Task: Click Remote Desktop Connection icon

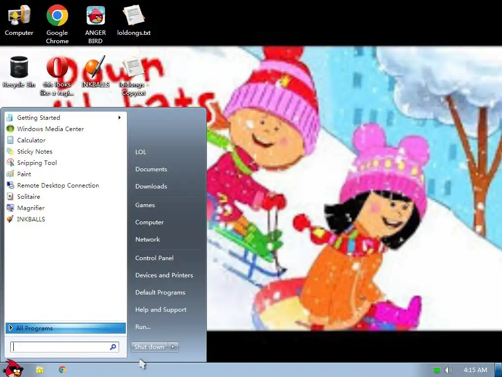Action: [10, 185]
